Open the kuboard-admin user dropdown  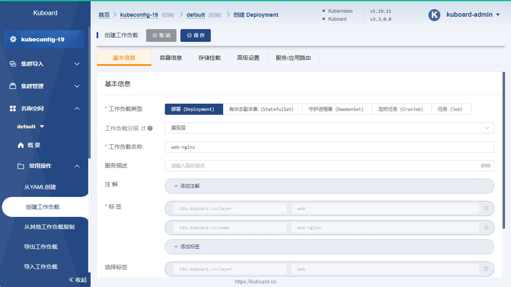tap(473, 15)
